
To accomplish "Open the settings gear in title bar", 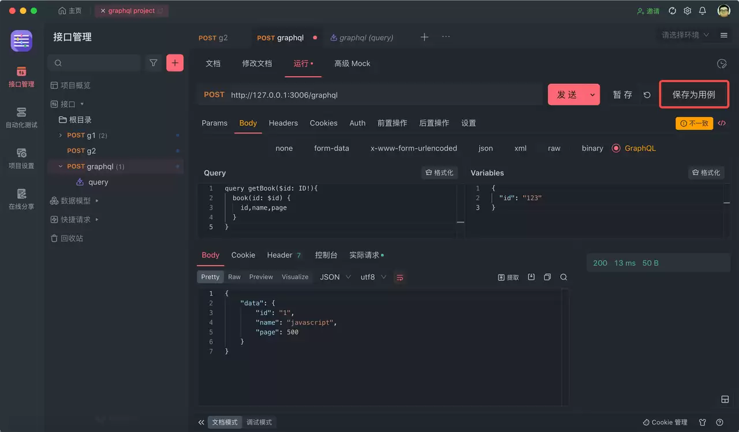I will 687,11.
